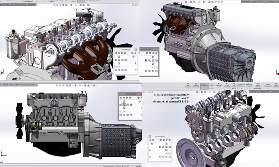Open Office Products tab in upper-left window

coord(21,4)
